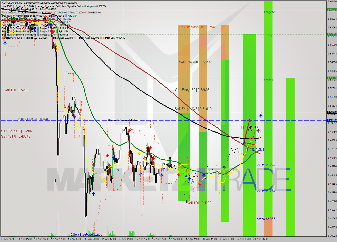
Task: Select the Sell Stoploss 0.582754 label
Action: [197, 27]
